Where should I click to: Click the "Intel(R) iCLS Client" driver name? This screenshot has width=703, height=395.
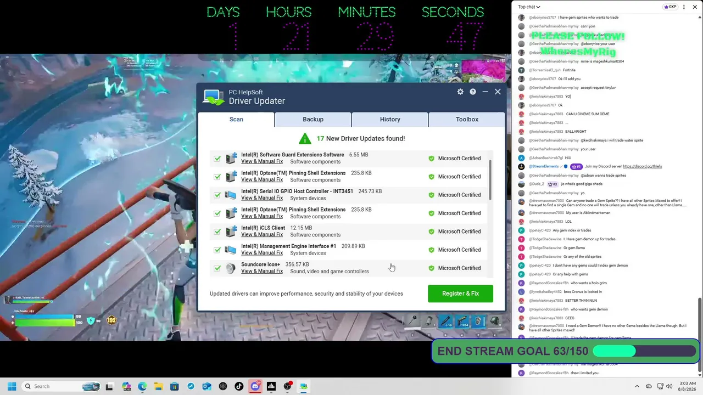coord(263,228)
